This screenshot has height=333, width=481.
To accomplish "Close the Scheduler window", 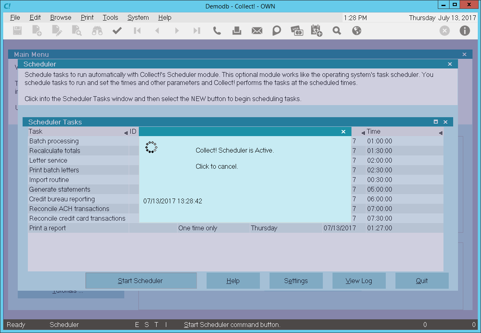I will click(x=450, y=64).
